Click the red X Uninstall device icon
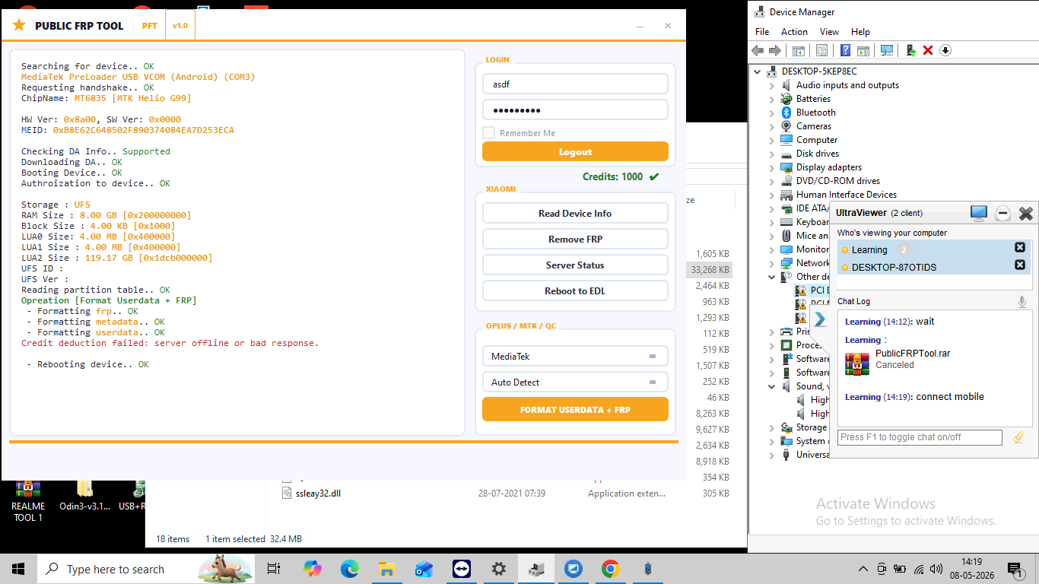The image size is (1039, 584). pyautogui.click(x=928, y=50)
